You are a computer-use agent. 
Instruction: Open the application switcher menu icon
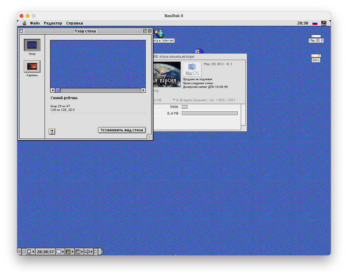(323, 23)
